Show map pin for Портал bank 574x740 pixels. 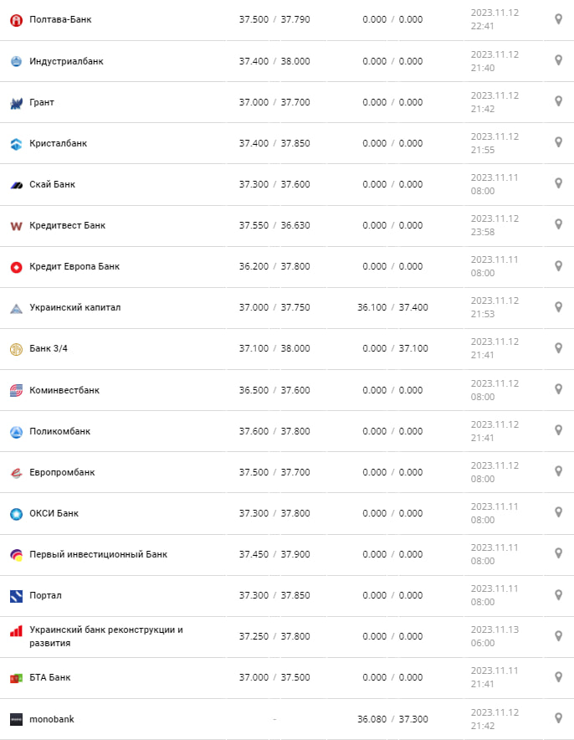[558, 594]
